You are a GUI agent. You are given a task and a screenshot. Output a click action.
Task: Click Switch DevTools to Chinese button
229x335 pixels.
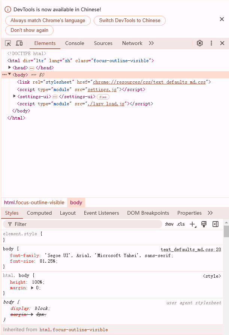tap(130, 21)
